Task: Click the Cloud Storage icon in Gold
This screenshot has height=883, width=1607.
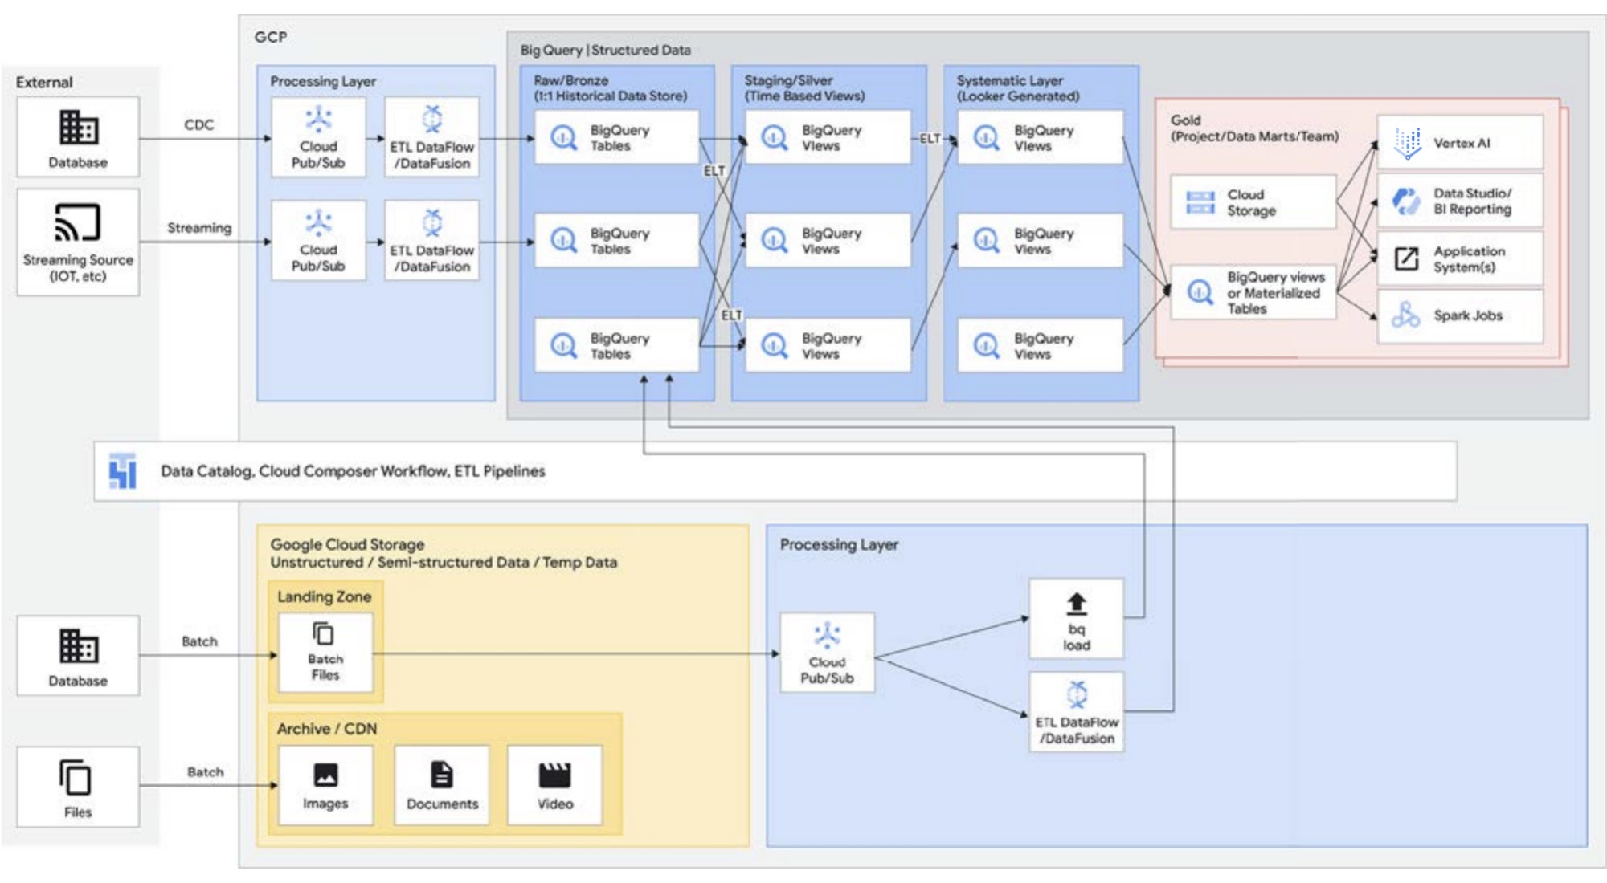Action: point(1200,202)
